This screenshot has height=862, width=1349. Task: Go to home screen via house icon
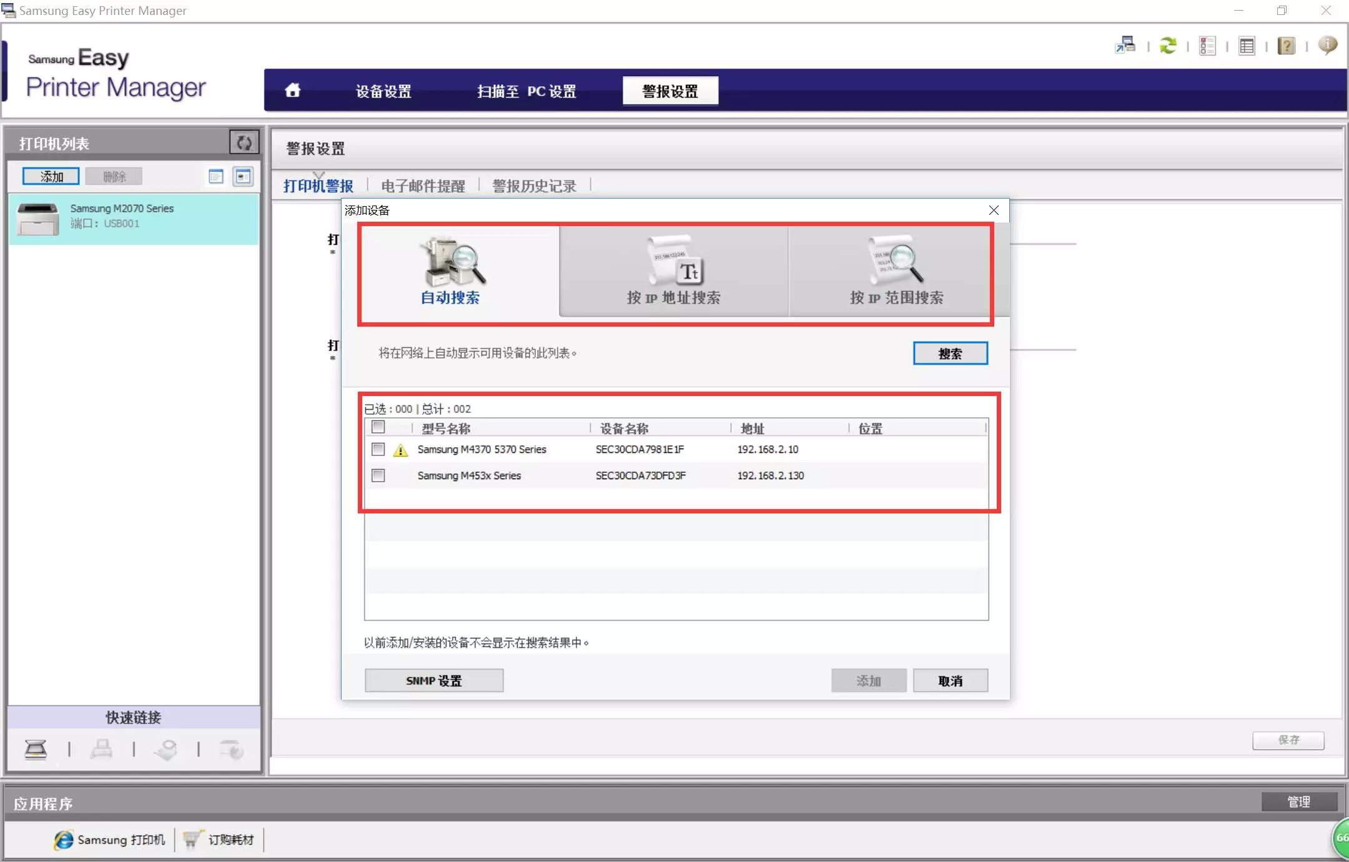(292, 91)
